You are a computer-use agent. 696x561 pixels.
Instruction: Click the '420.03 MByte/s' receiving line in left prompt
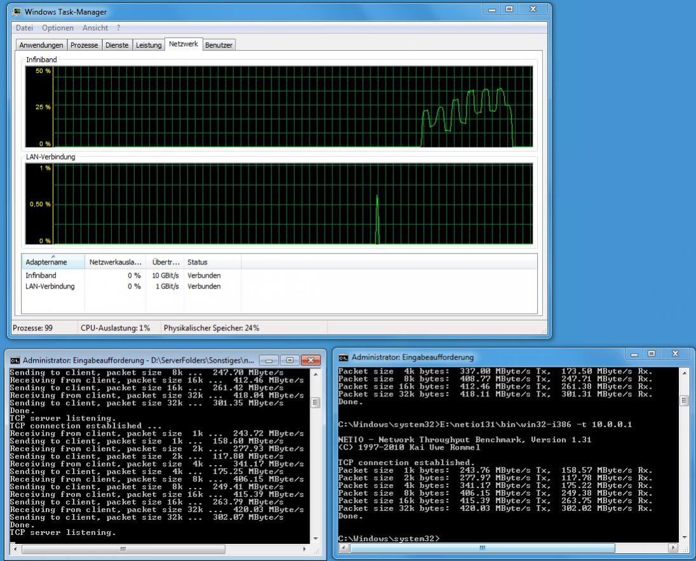157,510
